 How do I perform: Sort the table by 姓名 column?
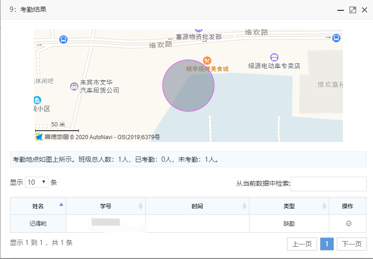click(38, 206)
